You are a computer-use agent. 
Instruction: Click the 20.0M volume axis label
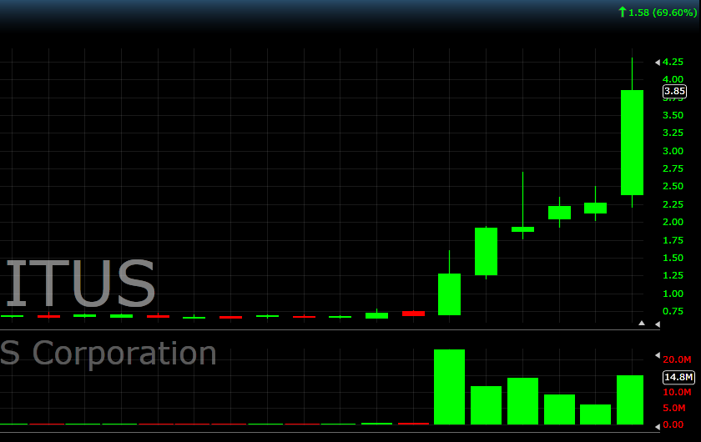[x=677, y=359]
